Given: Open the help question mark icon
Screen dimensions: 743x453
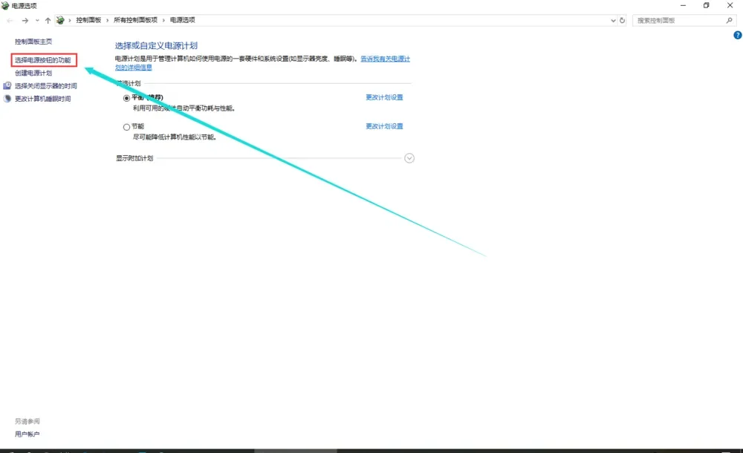Looking at the screenshot, I should 737,35.
